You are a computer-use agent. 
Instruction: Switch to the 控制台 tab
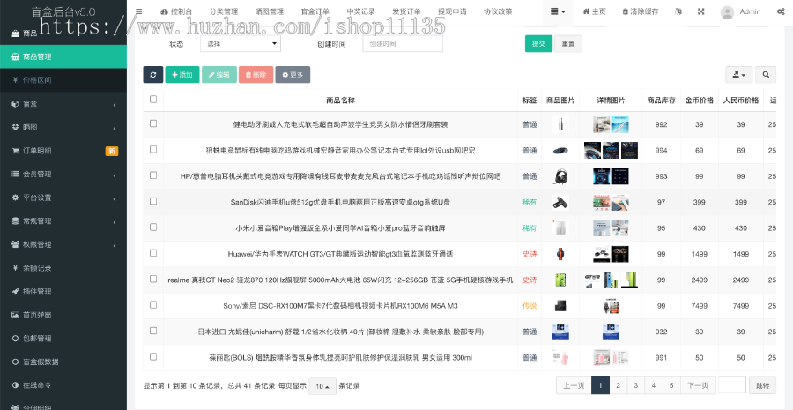tap(176, 11)
